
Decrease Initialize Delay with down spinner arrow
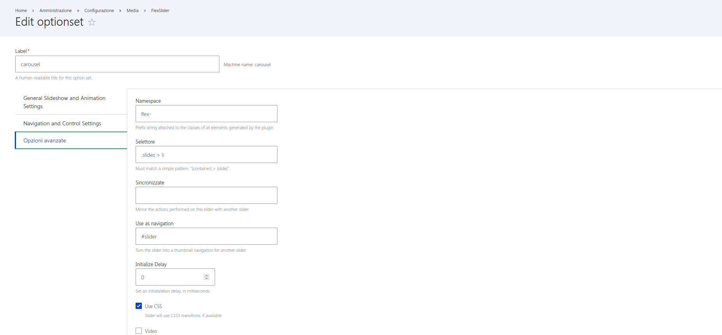tap(207, 279)
